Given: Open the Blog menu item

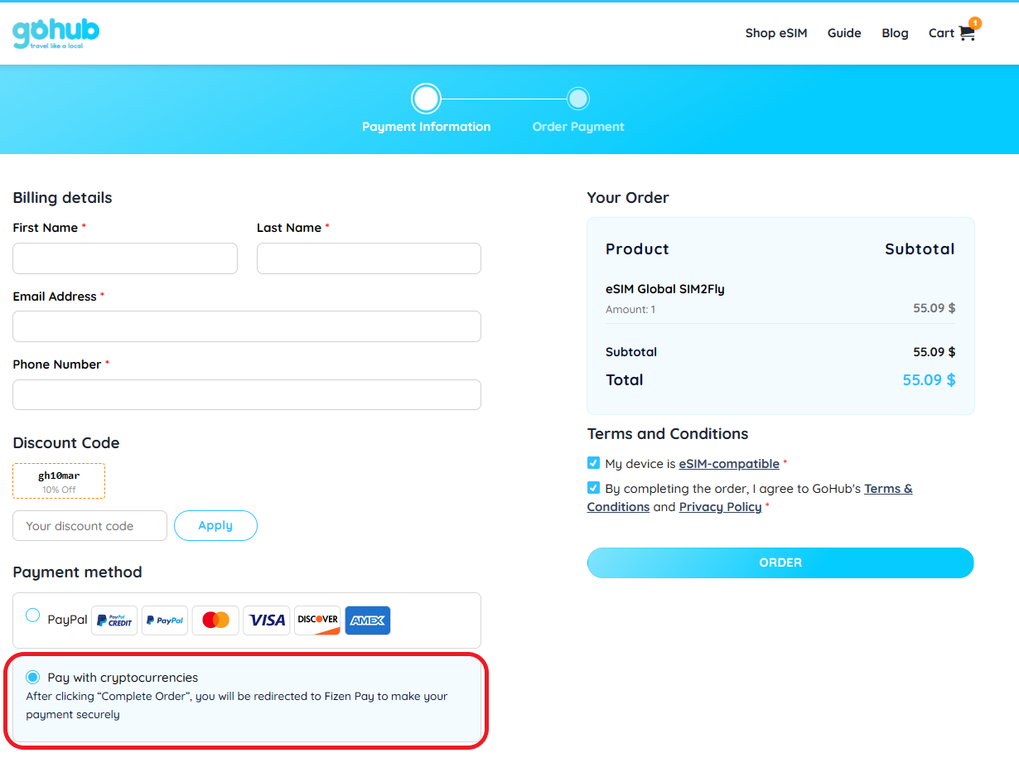Looking at the screenshot, I should coord(895,33).
